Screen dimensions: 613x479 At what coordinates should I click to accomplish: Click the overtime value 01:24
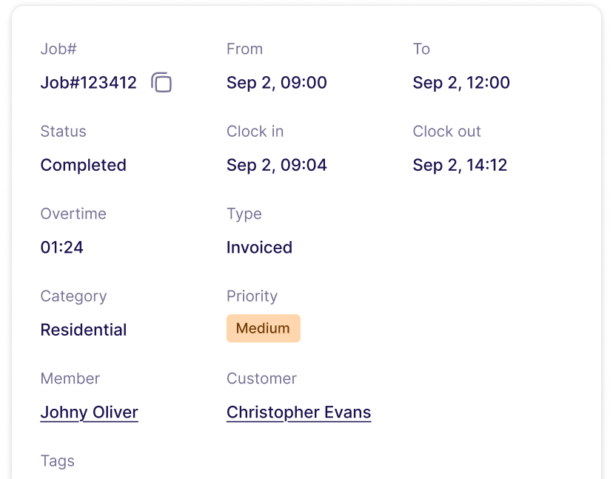click(x=61, y=248)
